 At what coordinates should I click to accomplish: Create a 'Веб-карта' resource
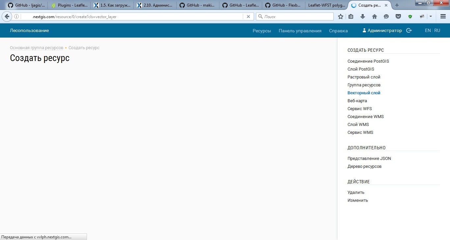coord(357,101)
